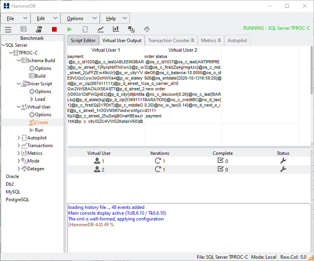Open the Help menu
The width and height of the screenshot is (314, 261).
coord(115,19)
